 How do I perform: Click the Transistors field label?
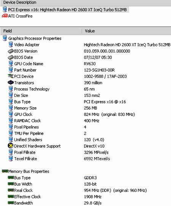24,83
